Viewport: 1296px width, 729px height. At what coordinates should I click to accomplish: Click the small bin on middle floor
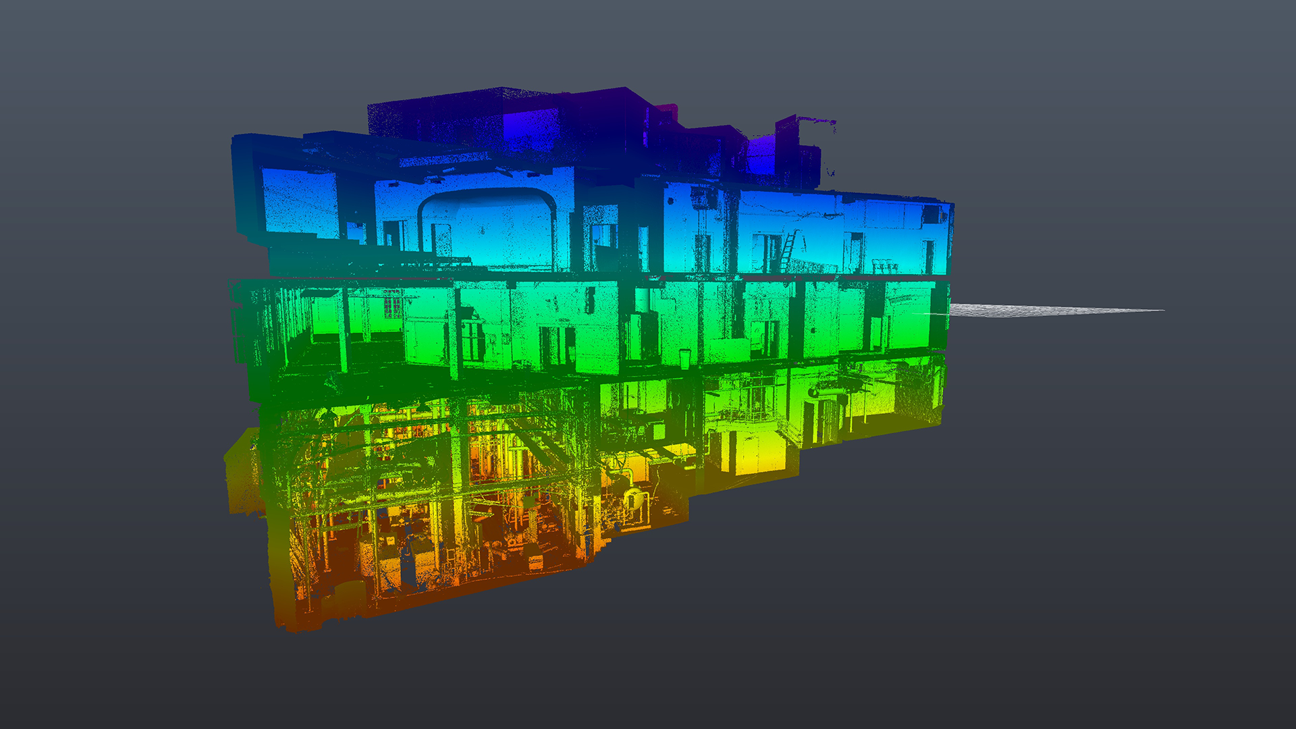(684, 358)
